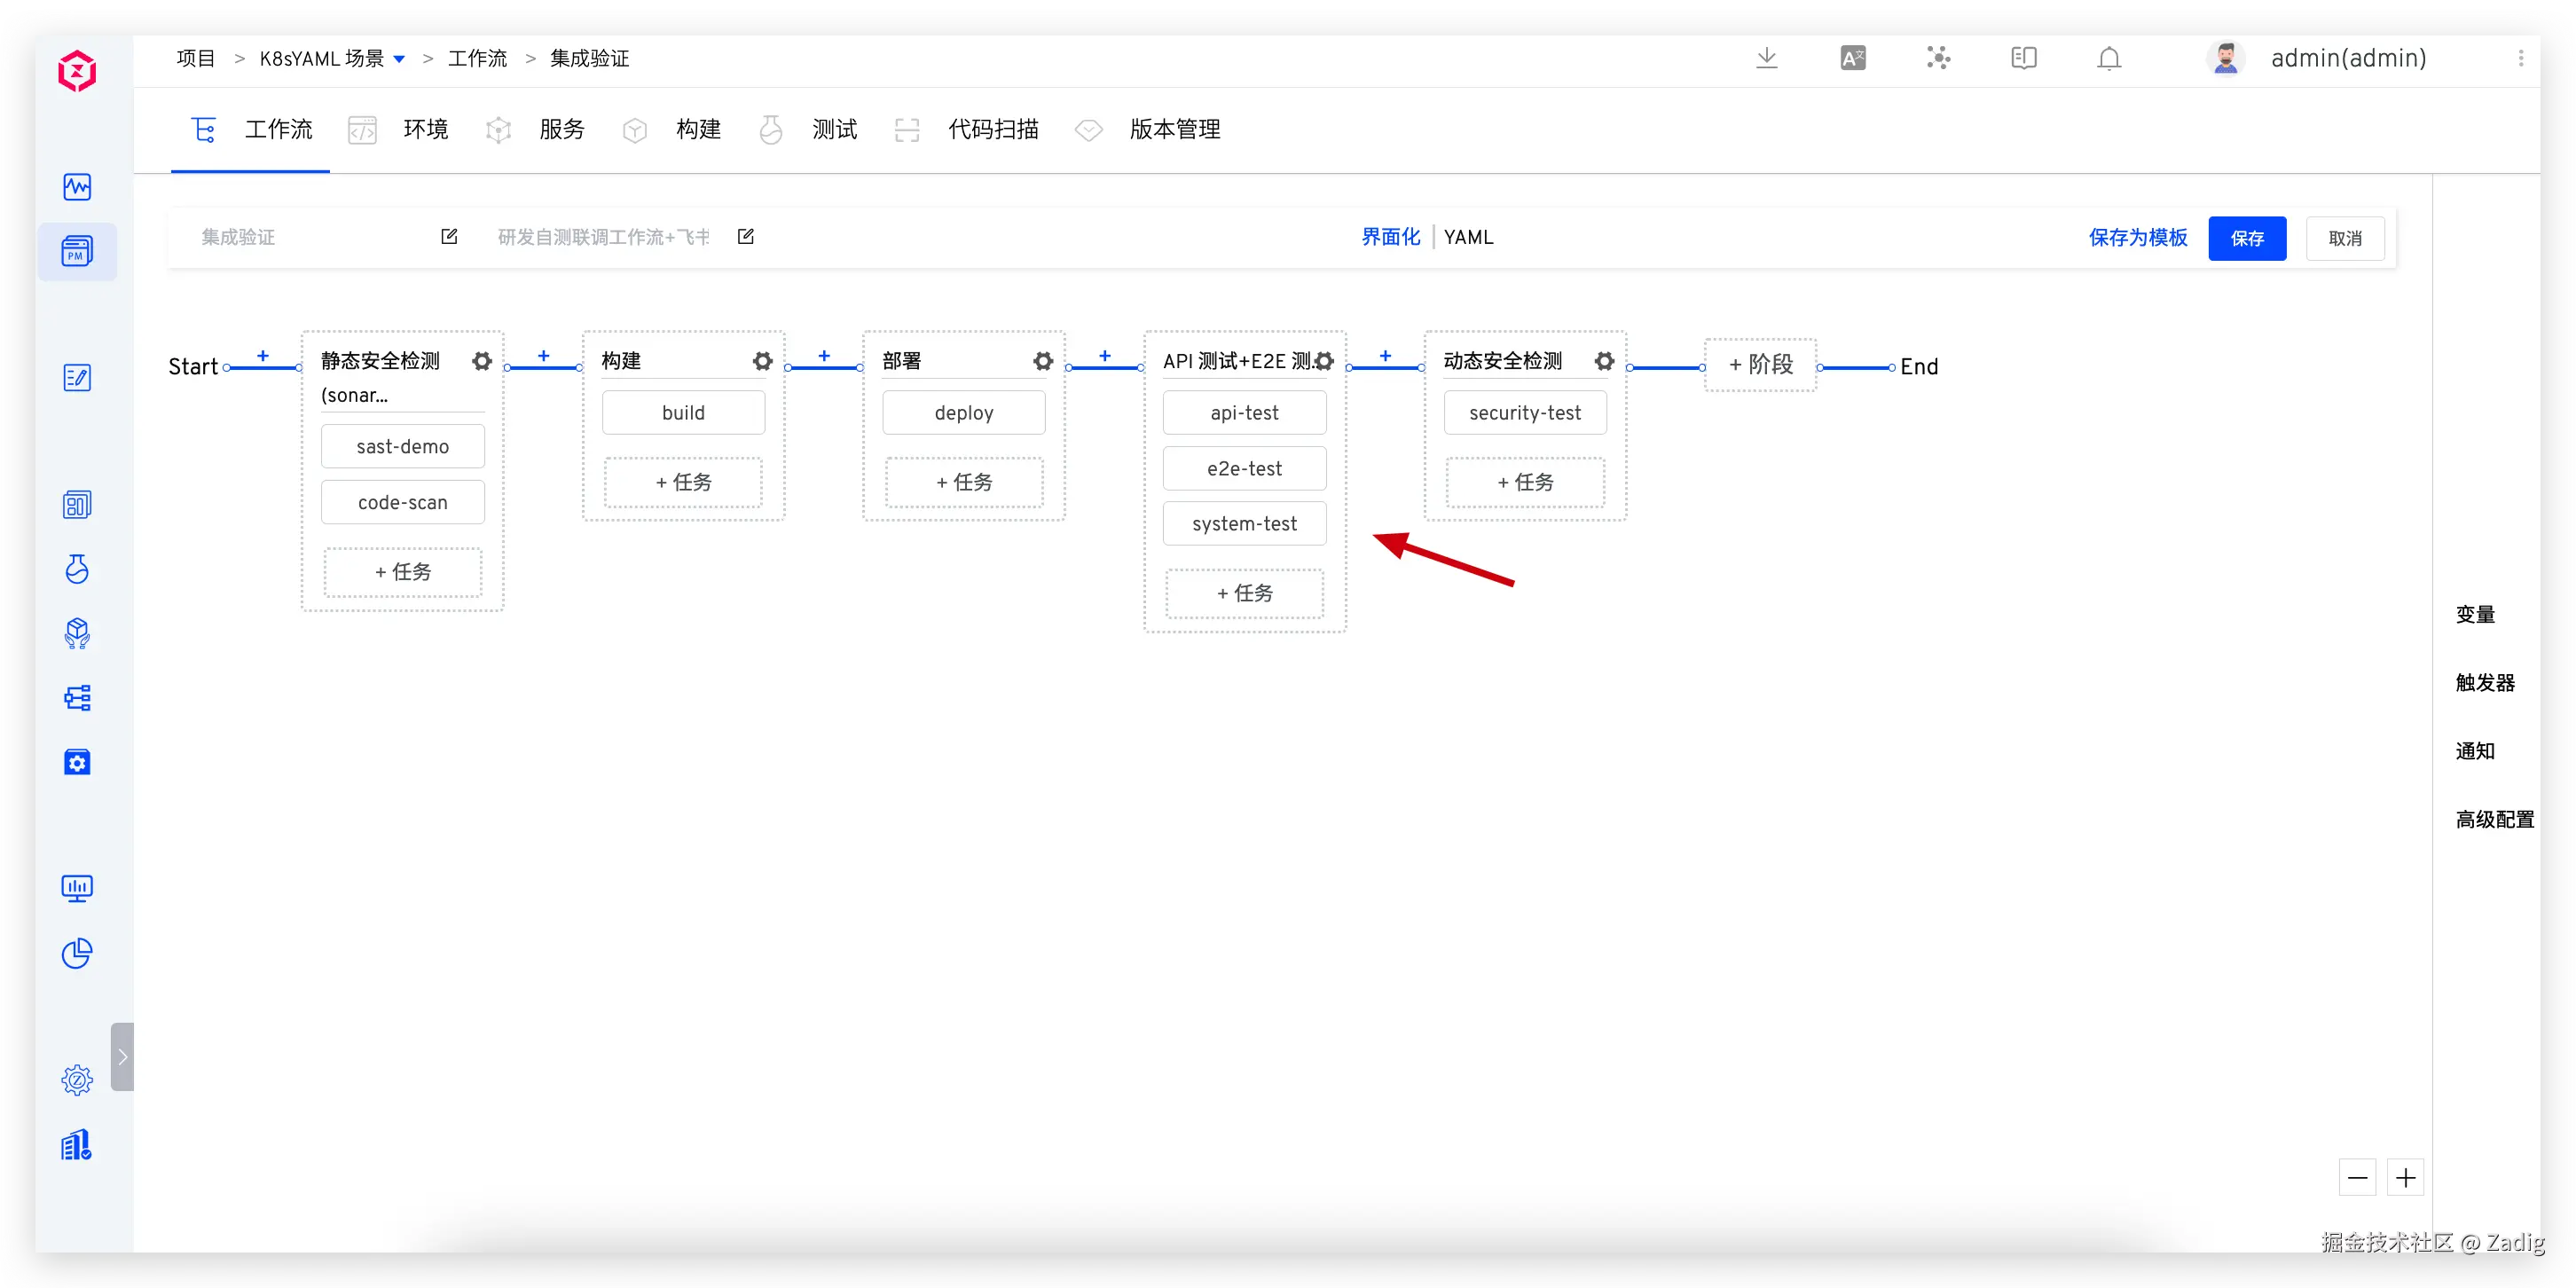This screenshot has height=1288, width=2576.
Task: Select the system-test task node
Action: point(1244,524)
